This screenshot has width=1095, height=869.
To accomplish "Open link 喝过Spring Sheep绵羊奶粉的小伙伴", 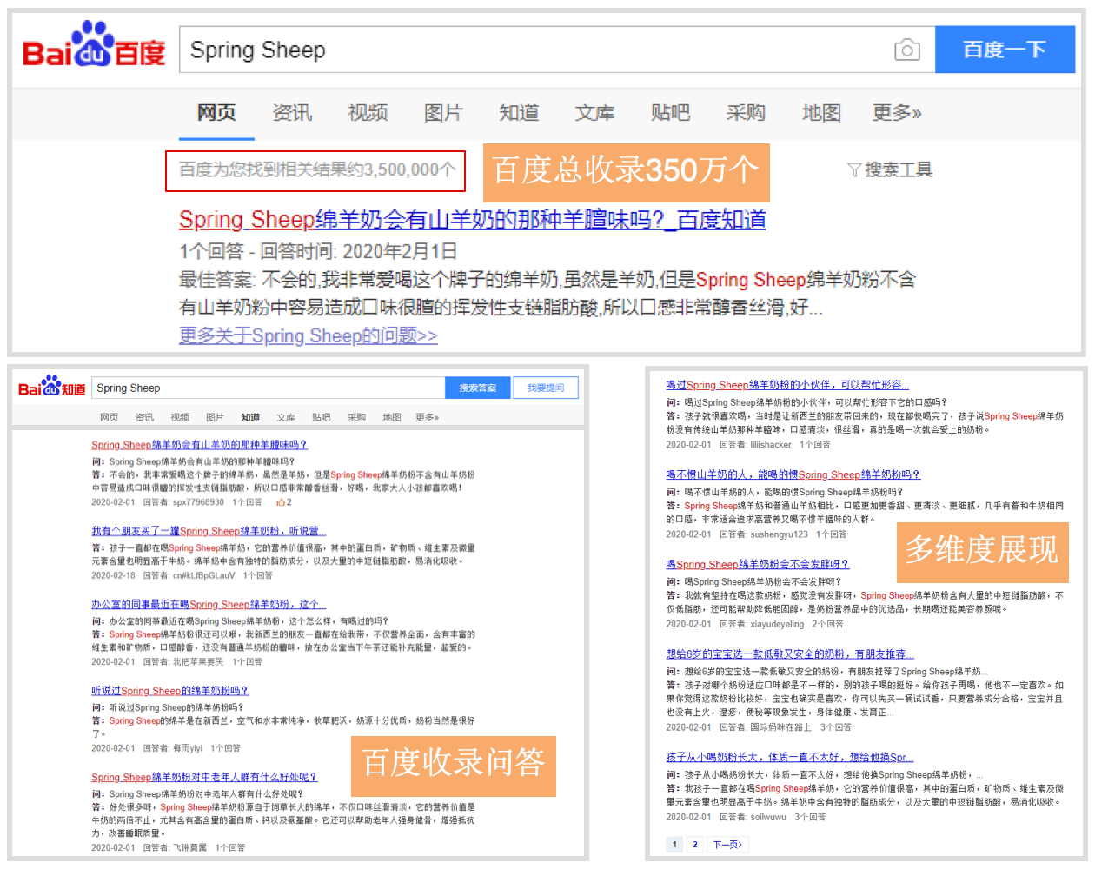I will click(x=787, y=385).
